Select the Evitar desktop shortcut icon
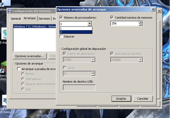Screen dimensions: 170x118 pos(4,34)
